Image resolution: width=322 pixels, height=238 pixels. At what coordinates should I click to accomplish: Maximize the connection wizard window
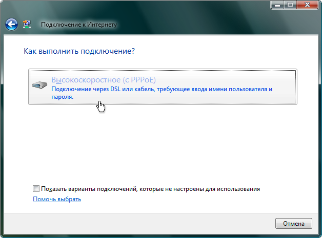click(290, 5)
